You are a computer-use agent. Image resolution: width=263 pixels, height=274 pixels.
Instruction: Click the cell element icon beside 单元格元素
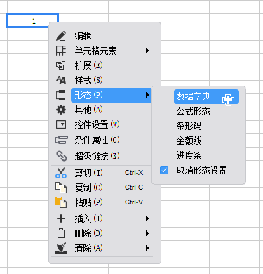(61, 51)
